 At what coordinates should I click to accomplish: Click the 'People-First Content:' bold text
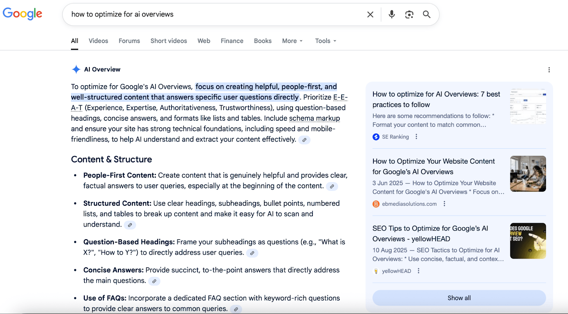(120, 175)
